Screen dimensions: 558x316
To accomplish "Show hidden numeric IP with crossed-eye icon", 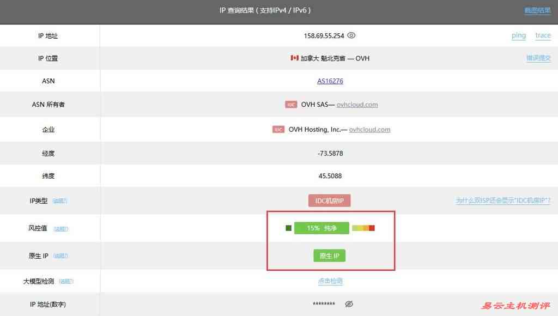I will pos(349,304).
